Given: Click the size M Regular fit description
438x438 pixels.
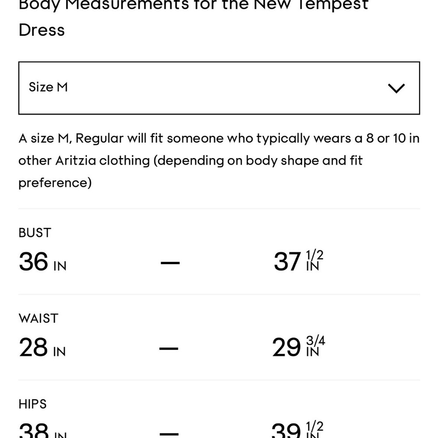Looking at the screenshot, I should coord(219,161).
